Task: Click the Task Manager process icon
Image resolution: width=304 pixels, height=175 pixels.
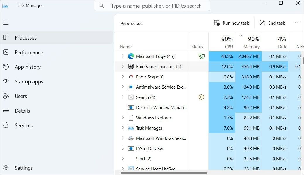Action: tap(131, 128)
